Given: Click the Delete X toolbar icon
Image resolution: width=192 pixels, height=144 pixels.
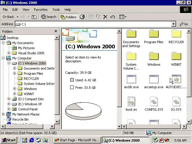Looking at the screenshot, I should 105,17.
